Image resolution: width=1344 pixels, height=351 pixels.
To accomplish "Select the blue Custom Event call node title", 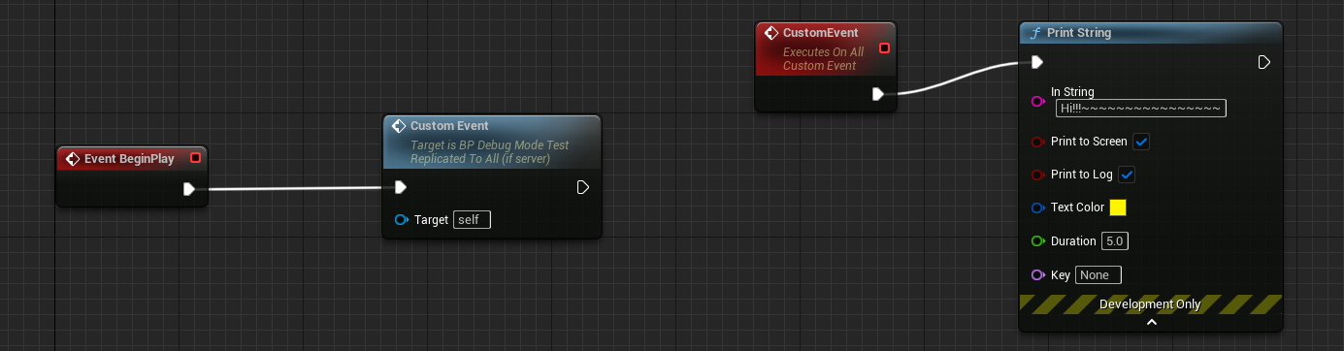I will click(449, 126).
